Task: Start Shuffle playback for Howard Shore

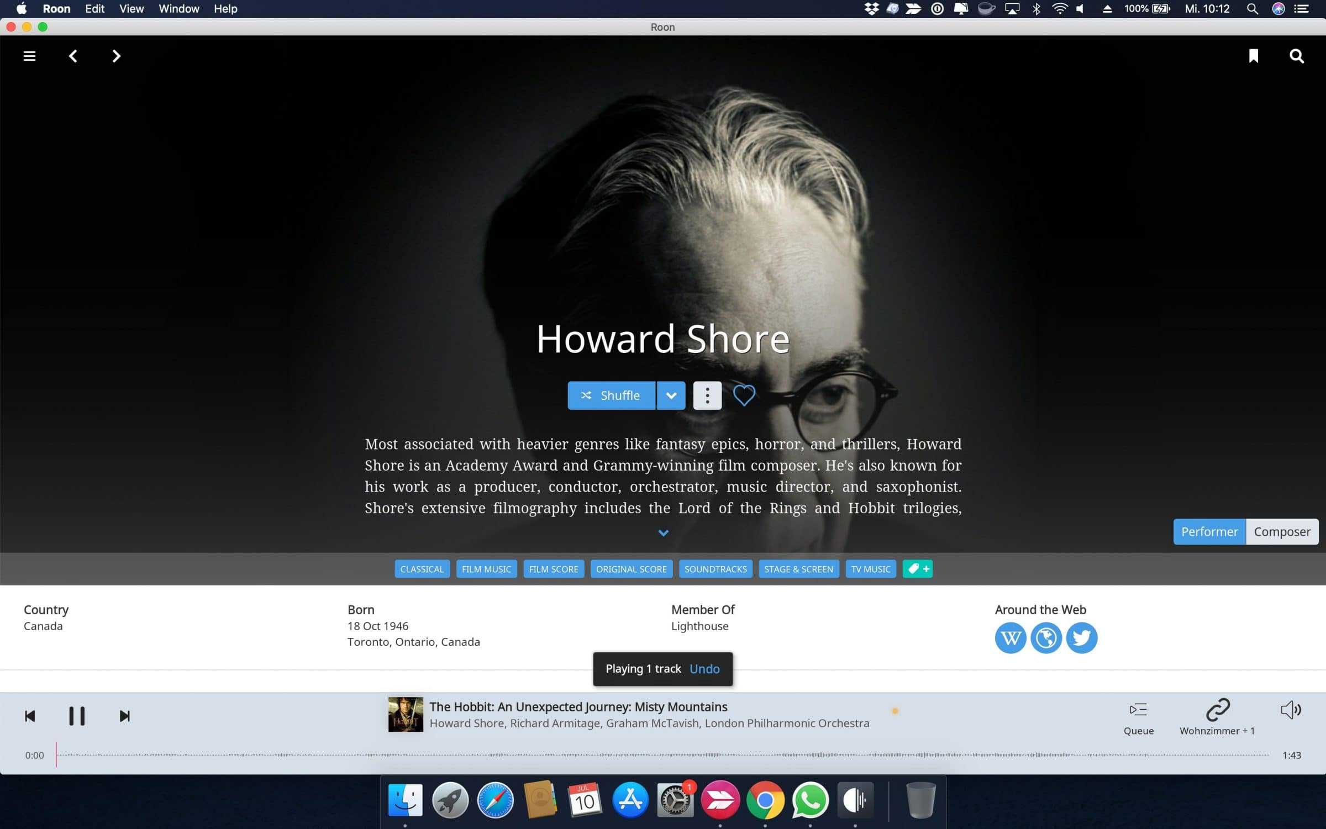Action: click(611, 395)
